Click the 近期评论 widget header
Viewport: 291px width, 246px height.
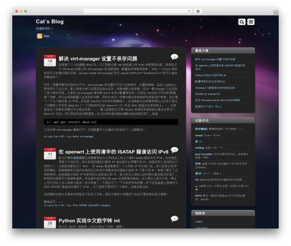(223, 120)
